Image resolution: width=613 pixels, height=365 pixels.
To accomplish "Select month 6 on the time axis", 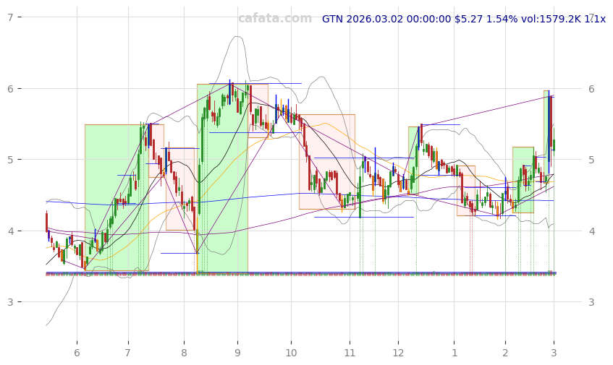I will tap(77, 353).
